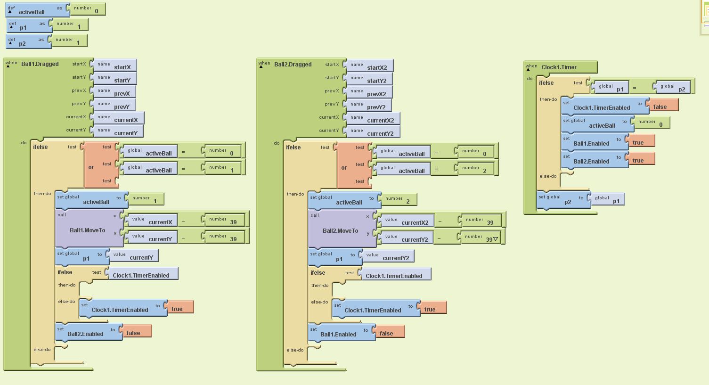Click the Clock1.TimerEnabled test block in Ball2.Dragged
709x385 pixels.
point(395,275)
